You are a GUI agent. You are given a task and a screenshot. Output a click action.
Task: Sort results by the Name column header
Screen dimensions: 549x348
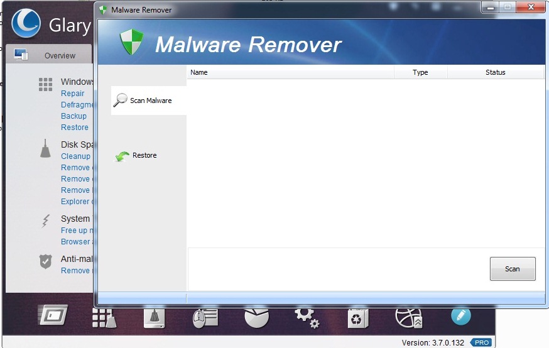291,72
